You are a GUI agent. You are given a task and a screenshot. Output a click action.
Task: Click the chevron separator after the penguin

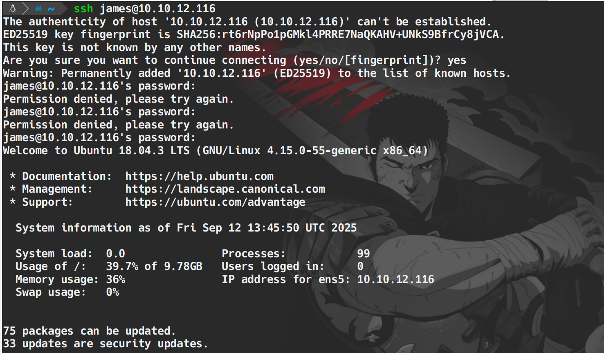point(25,8)
